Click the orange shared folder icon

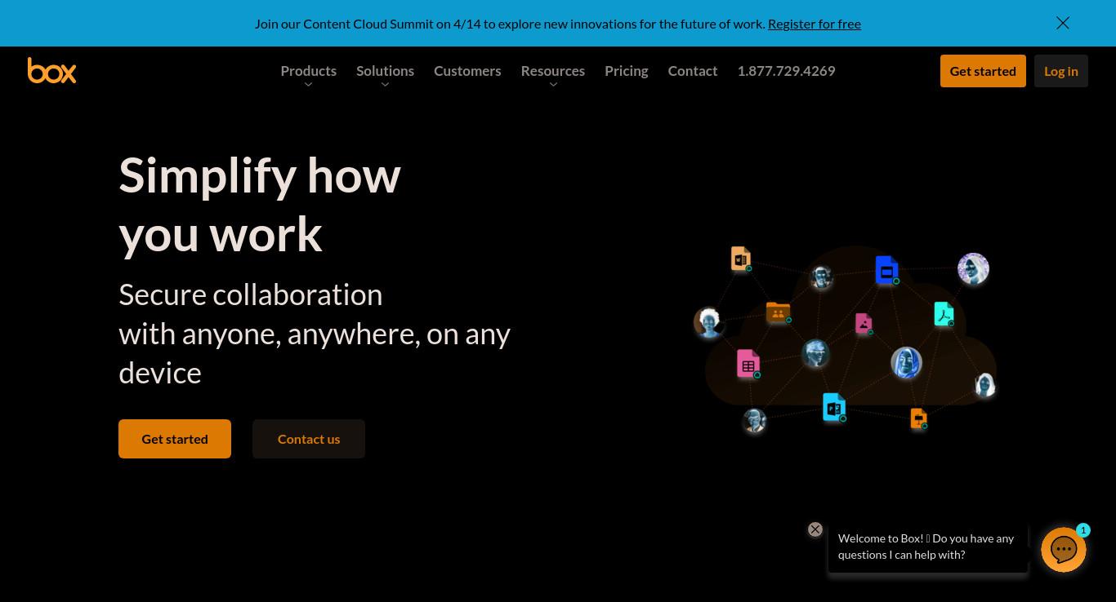click(x=779, y=312)
